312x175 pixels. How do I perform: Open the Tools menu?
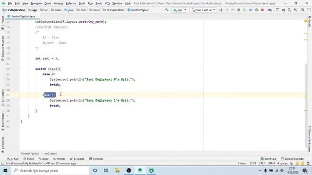98,3
